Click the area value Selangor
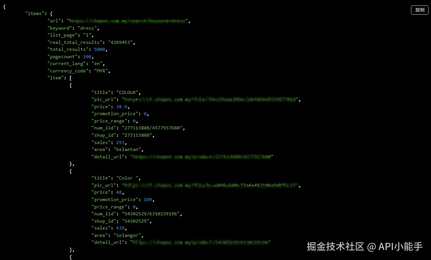Viewport: 431px width, 260px height. tap(127, 235)
